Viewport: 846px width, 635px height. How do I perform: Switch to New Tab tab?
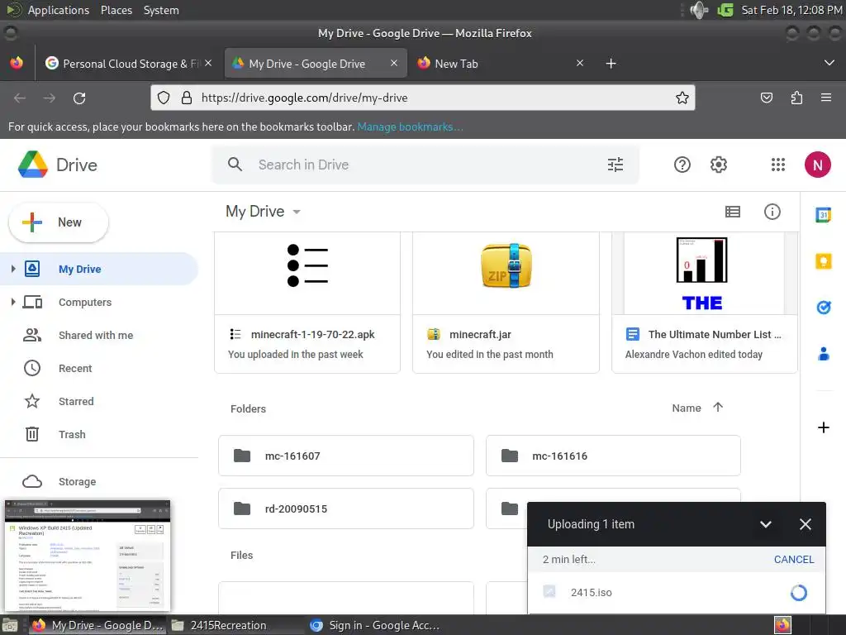pyautogui.click(x=500, y=64)
